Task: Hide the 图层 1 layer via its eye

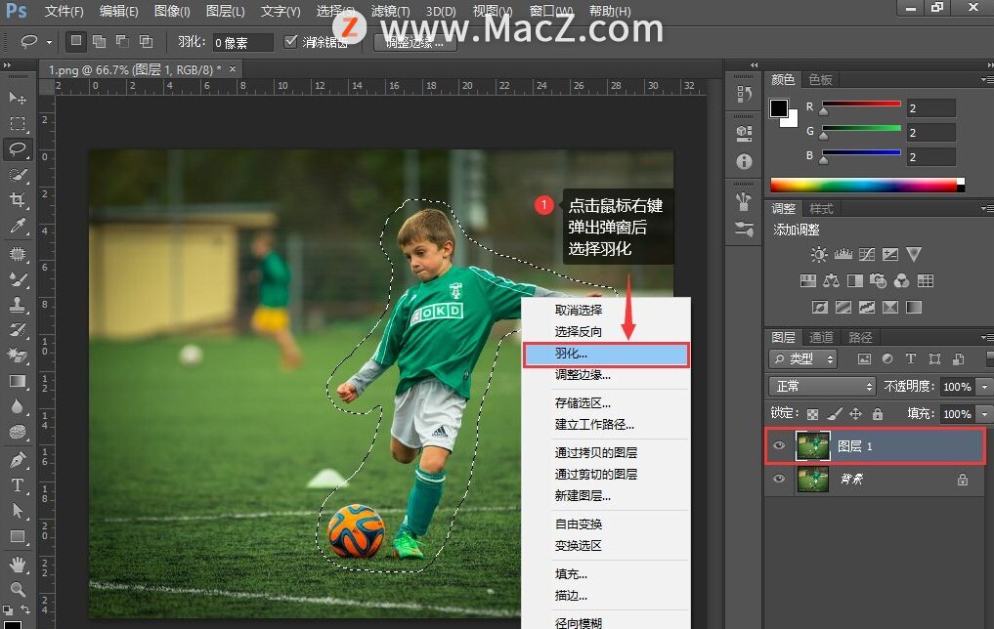Action: 778,445
